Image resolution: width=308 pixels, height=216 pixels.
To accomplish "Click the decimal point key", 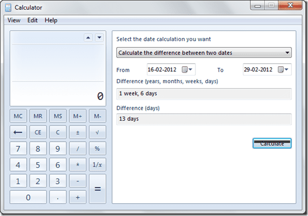I will 58,197.
